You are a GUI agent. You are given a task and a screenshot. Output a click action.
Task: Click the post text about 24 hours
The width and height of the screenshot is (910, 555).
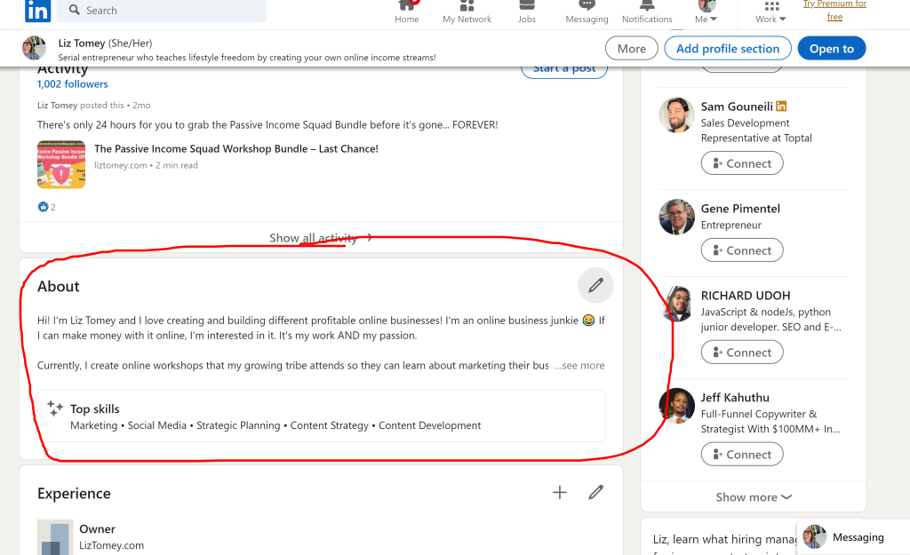tap(267, 124)
